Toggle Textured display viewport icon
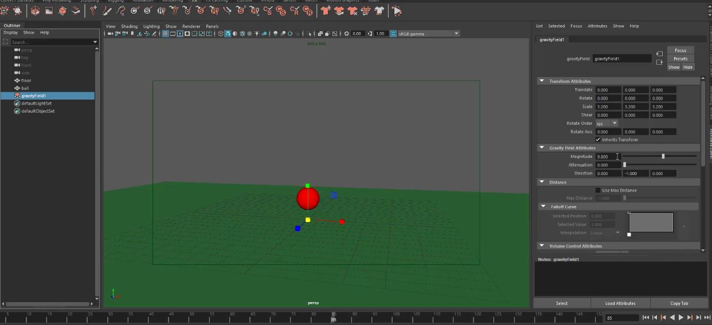This screenshot has width=712, height=325. pos(249,34)
